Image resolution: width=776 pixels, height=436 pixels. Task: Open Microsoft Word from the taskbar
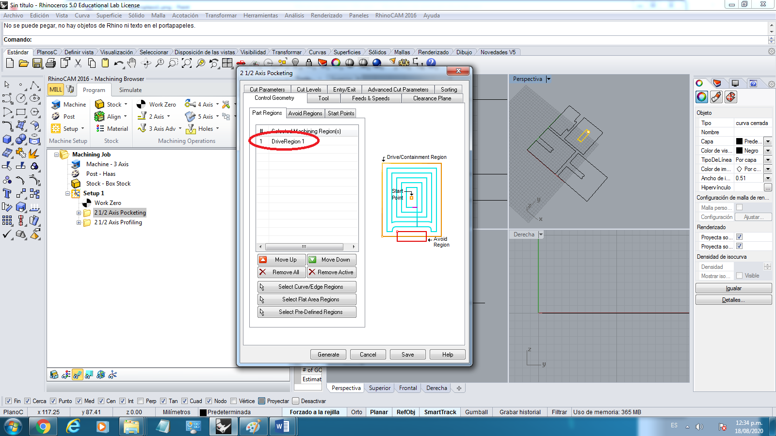click(282, 427)
